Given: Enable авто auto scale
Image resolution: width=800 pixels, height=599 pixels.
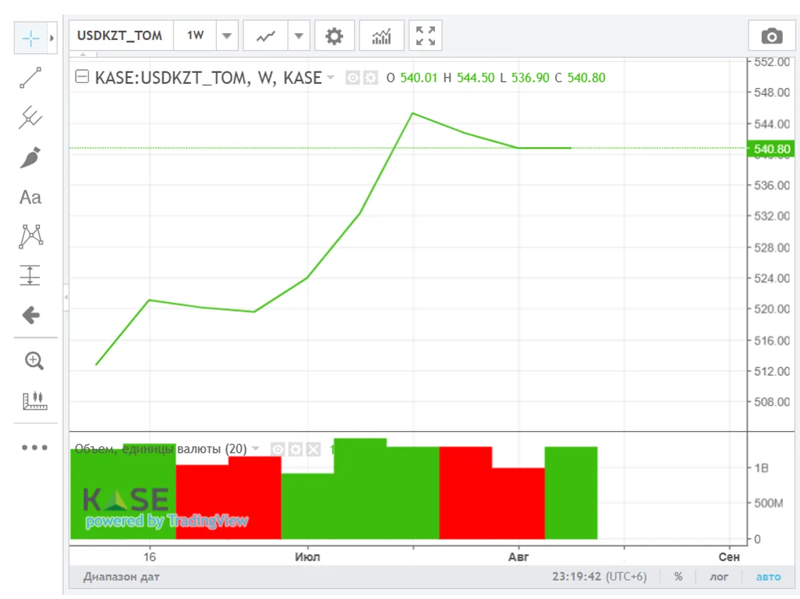Looking at the screenshot, I should click(x=768, y=577).
